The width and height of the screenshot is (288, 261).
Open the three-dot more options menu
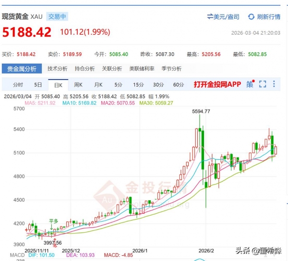(274, 84)
